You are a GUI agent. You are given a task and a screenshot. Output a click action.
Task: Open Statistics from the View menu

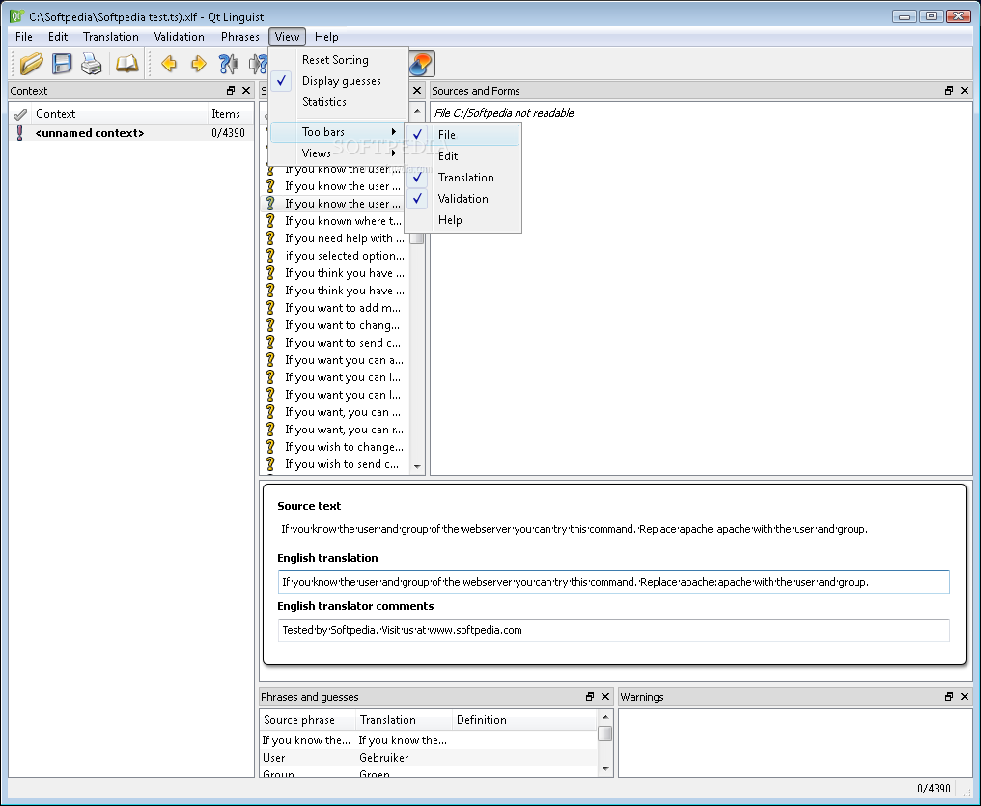coord(338,102)
